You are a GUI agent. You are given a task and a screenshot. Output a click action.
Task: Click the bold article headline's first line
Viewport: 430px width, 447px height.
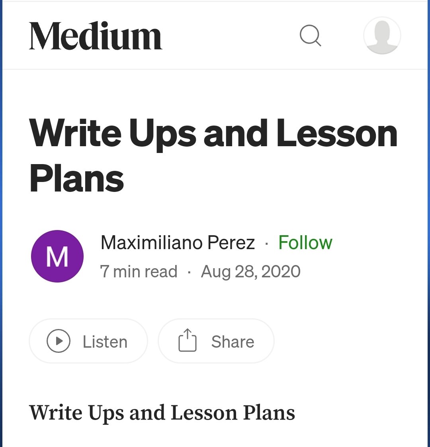pos(213,133)
